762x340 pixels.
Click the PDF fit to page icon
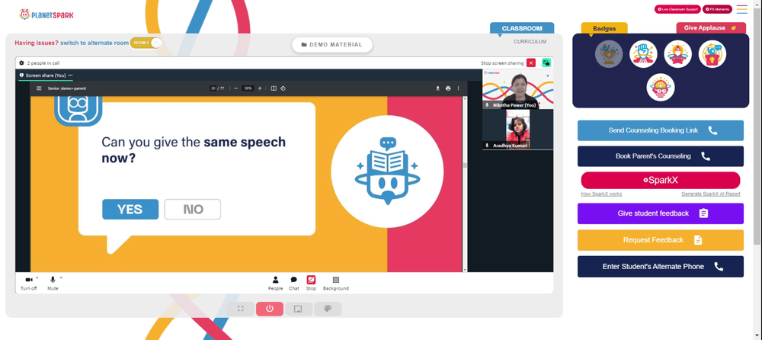274,88
